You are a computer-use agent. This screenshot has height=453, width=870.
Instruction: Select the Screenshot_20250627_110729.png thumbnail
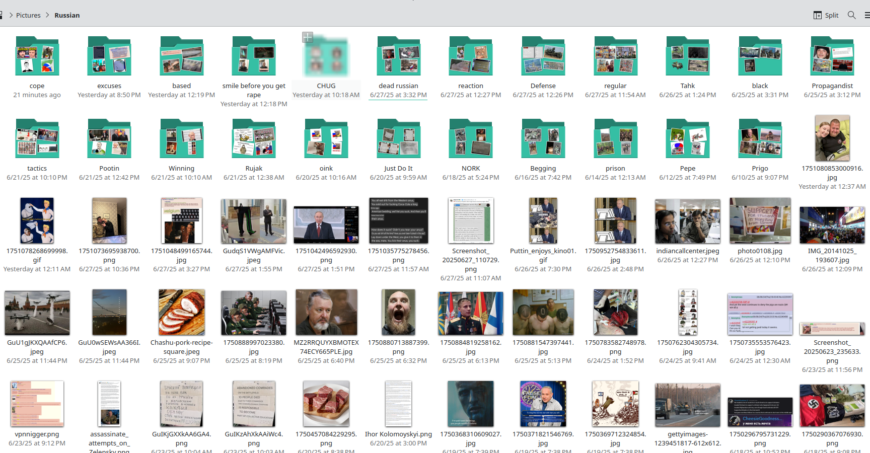tap(471, 220)
